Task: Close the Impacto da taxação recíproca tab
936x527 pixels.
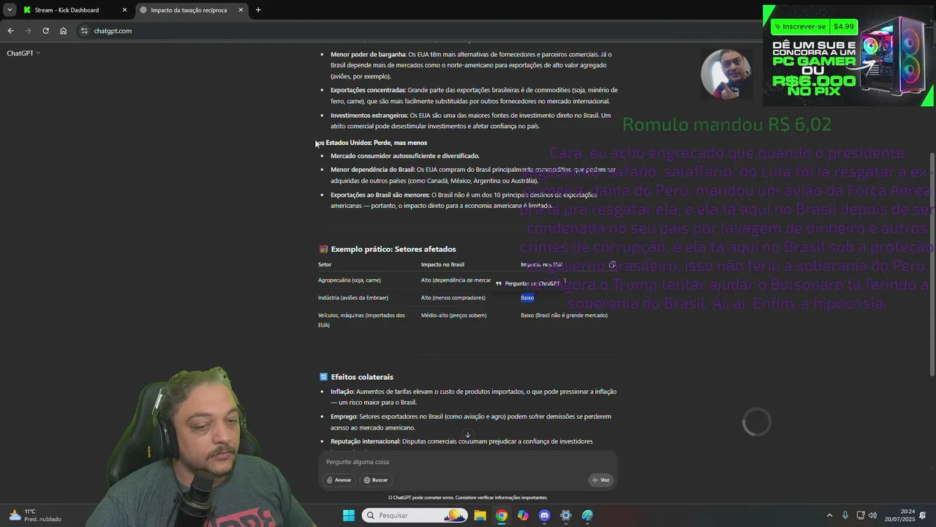Action: pos(241,10)
